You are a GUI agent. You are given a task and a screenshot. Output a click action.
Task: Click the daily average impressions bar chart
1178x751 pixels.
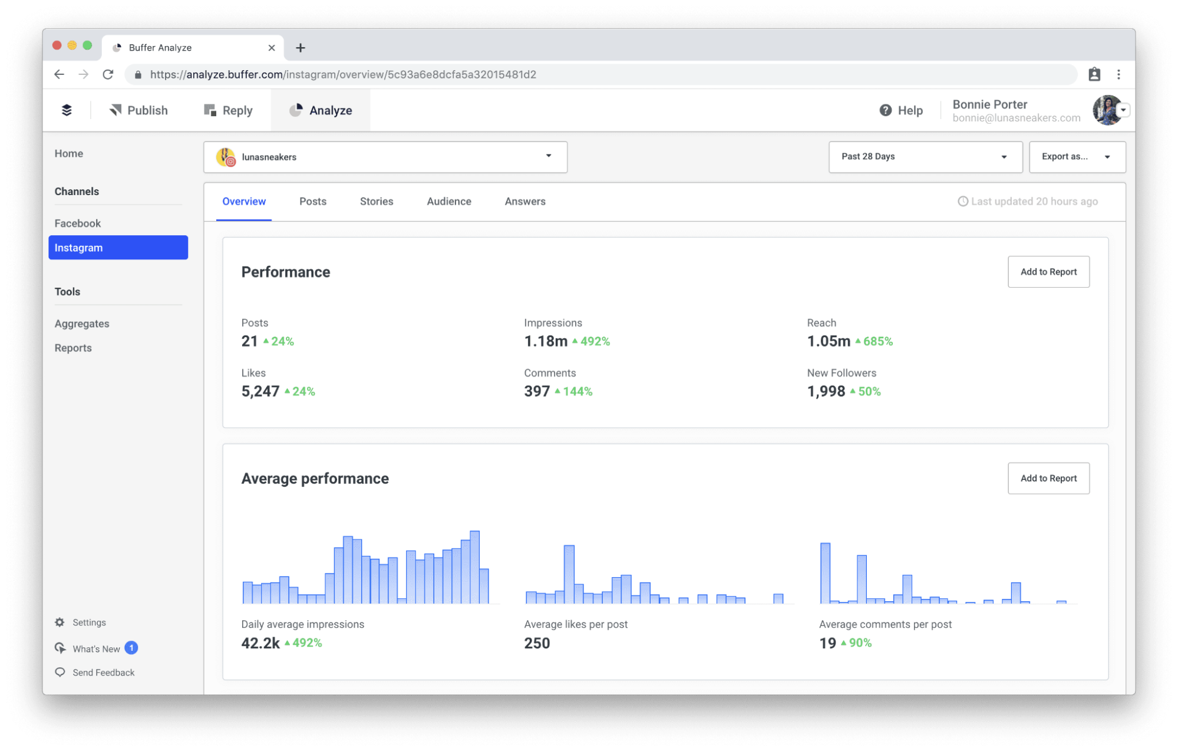click(365, 567)
